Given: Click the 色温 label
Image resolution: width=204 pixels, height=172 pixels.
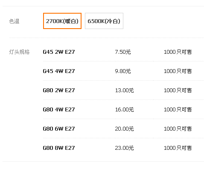Looking at the screenshot, I should tap(14, 21).
